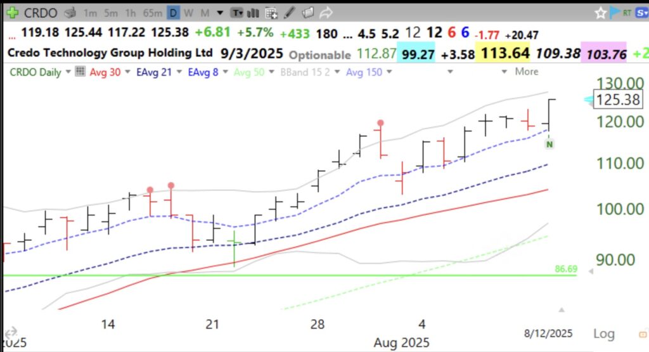Click the add indicator grid-plus icon
649x352 pixels.
coord(271,13)
